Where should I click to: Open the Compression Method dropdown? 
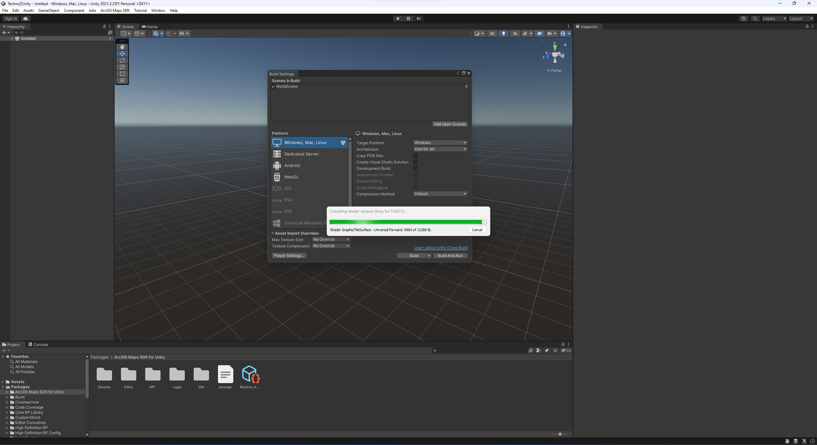coord(440,193)
